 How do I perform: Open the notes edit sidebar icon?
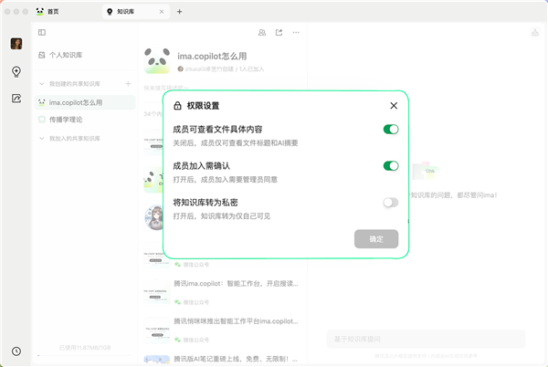(x=16, y=99)
